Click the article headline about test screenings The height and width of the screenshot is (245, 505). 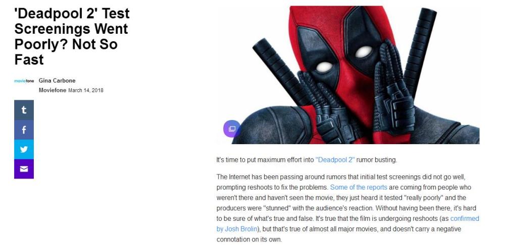pyautogui.click(x=72, y=36)
